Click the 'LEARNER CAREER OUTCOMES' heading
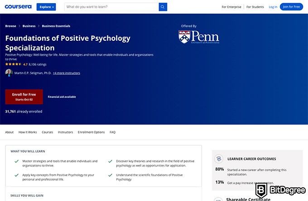 [252, 159]
